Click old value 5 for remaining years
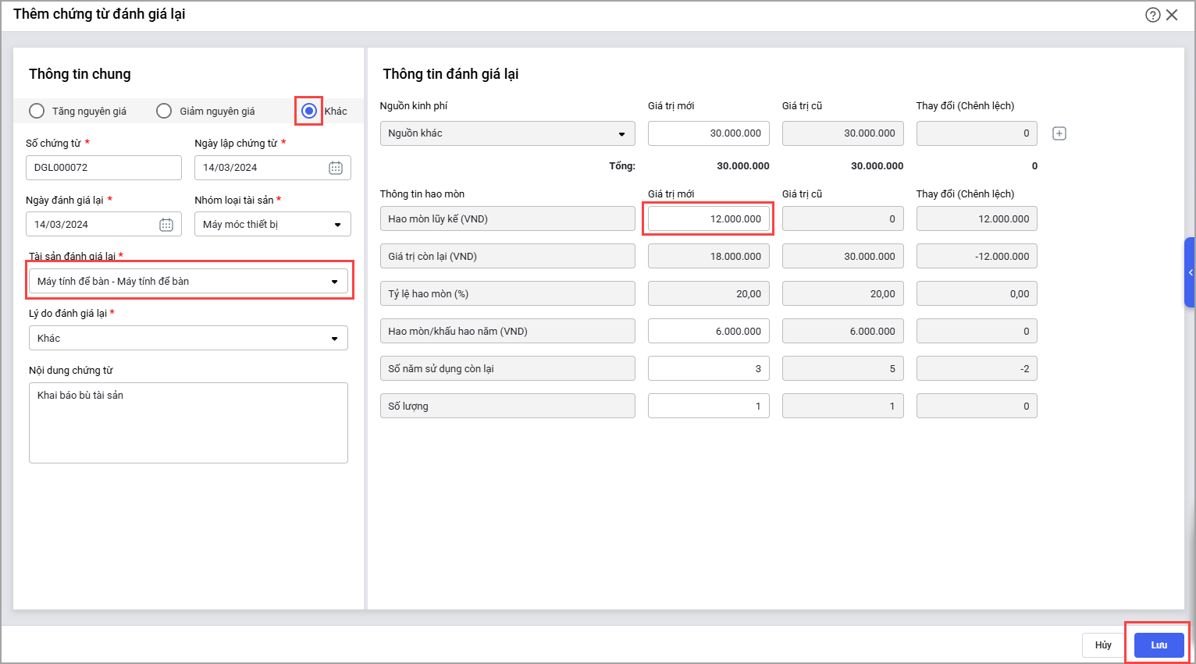This screenshot has width=1196, height=664. 843,368
